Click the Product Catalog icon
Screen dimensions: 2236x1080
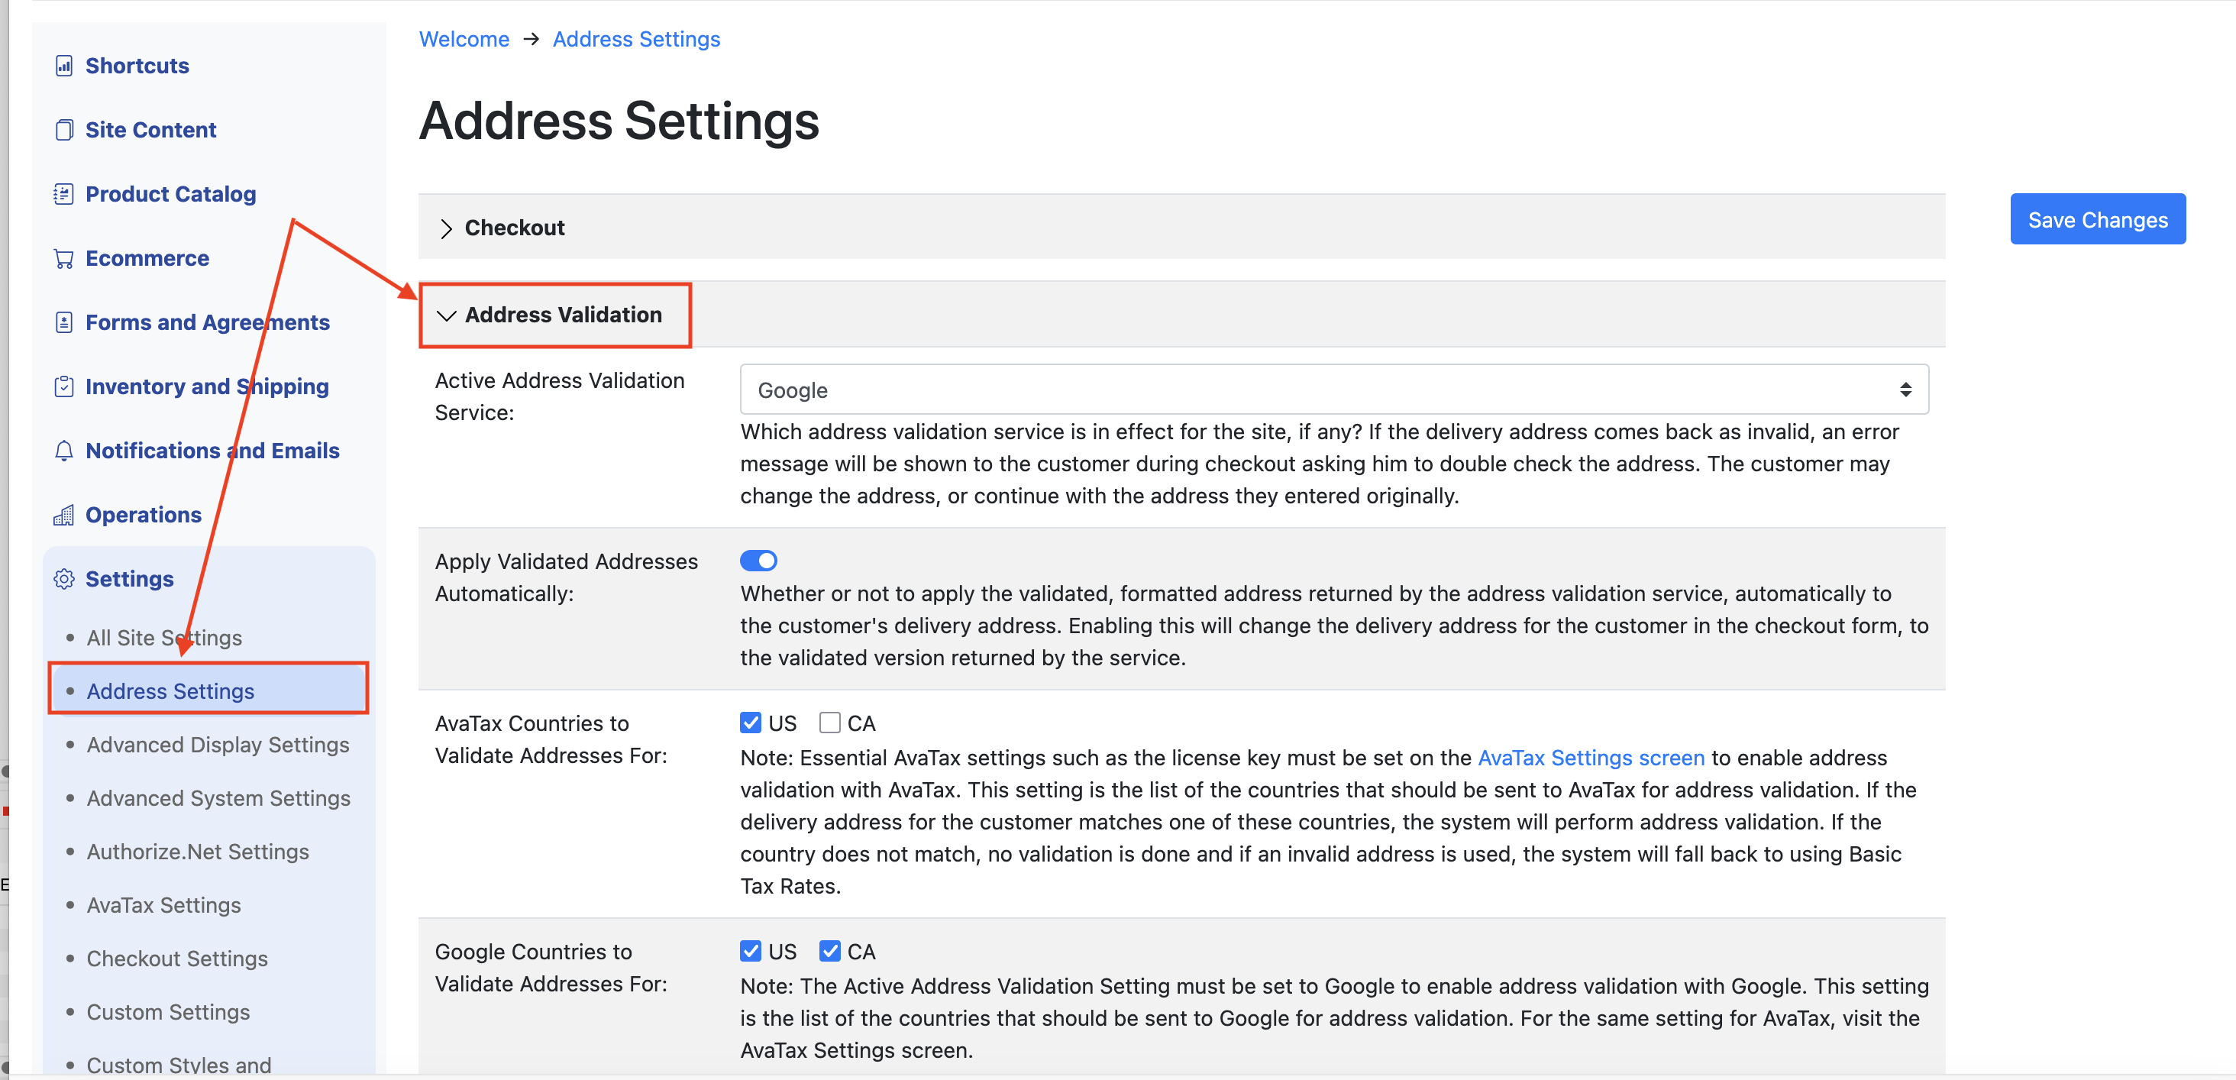click(63, 195)
